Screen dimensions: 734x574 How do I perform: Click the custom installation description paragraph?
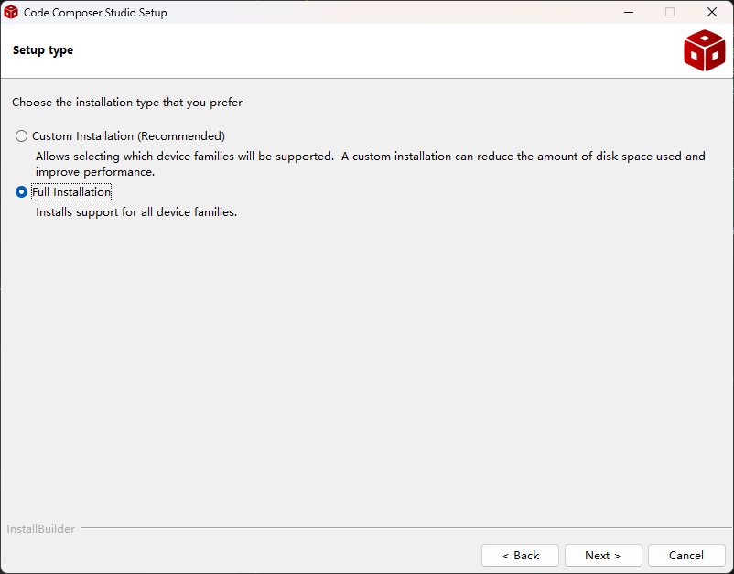point(371,164)
